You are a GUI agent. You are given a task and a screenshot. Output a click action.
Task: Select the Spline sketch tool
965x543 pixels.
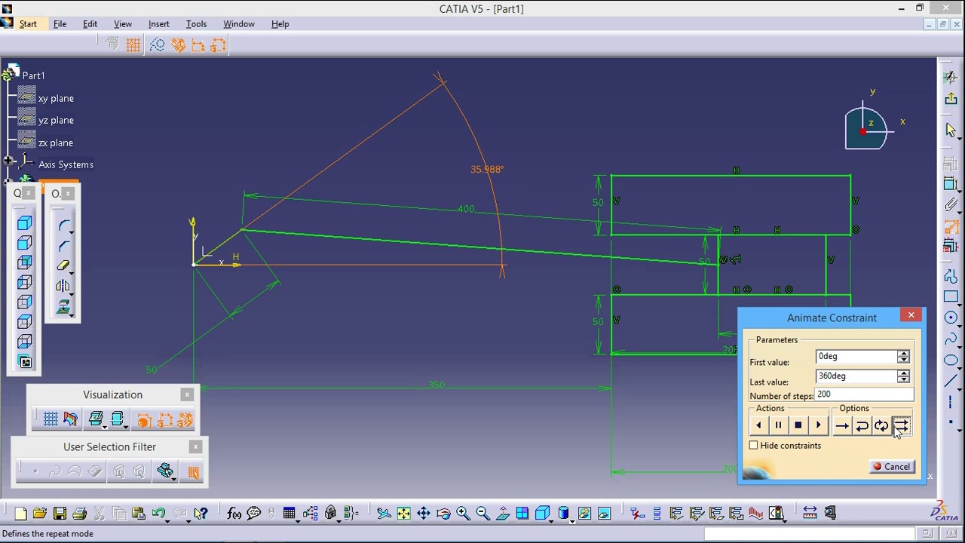coord(951,339)
